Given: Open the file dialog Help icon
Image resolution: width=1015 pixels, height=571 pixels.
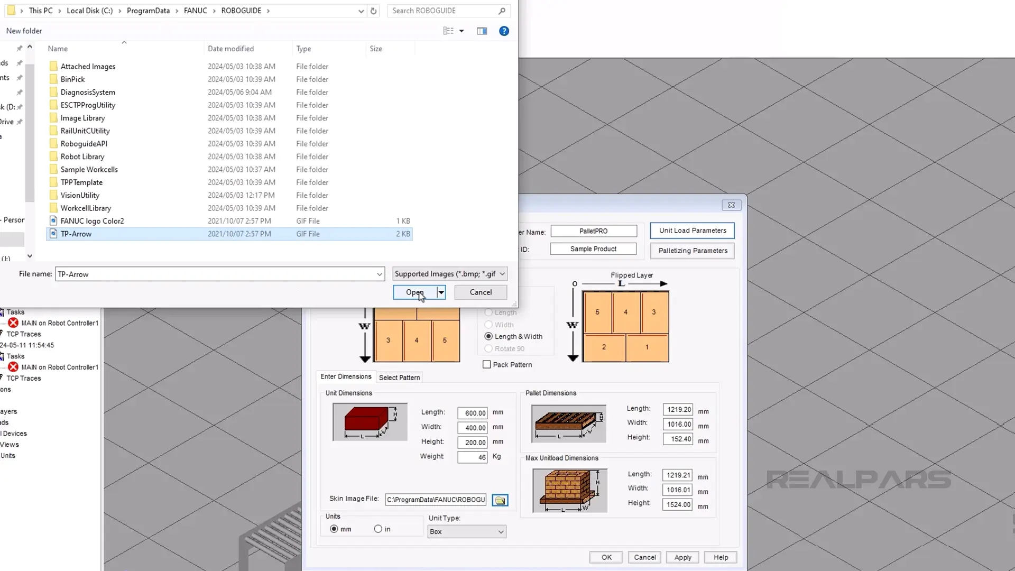Looking at the screenshot, I should (x=504, y=31).
